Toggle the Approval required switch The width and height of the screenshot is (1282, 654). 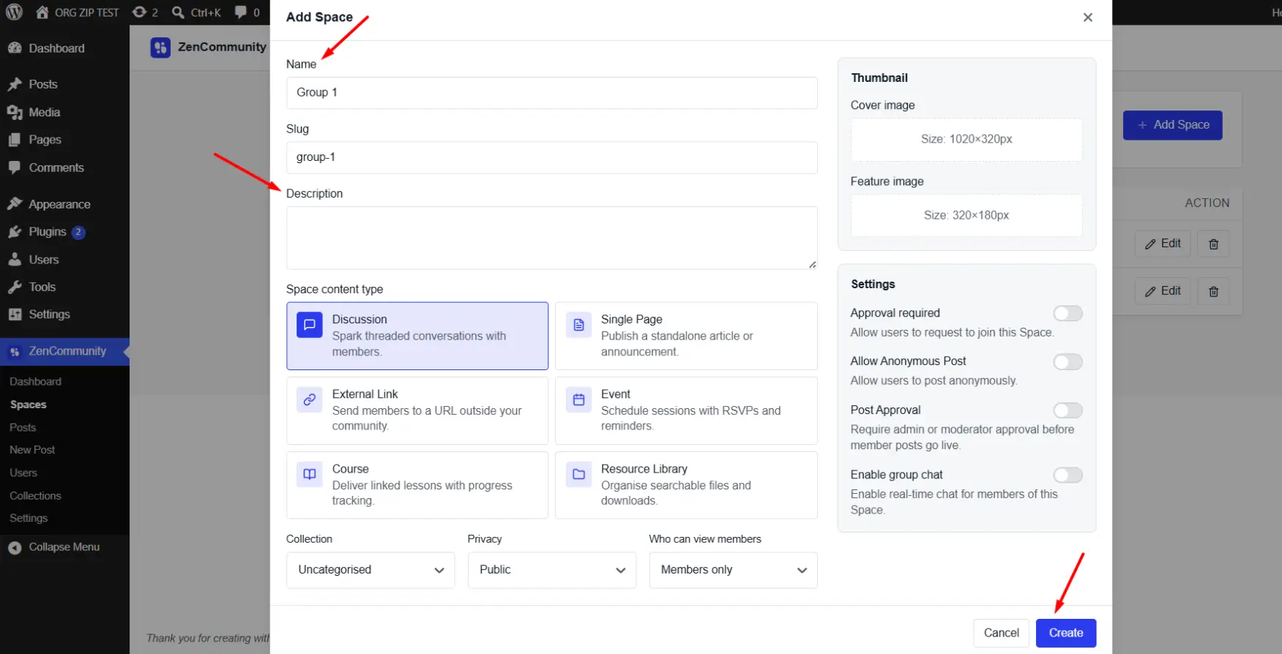(1067, 313)
